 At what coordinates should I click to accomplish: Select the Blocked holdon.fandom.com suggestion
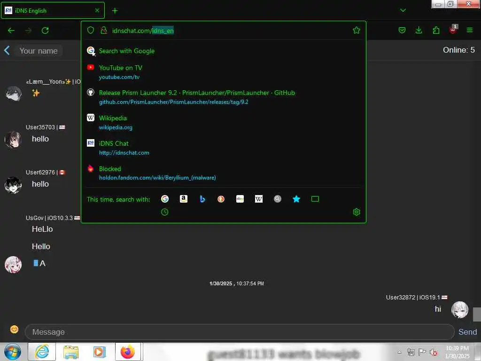[x=223, y=173]
